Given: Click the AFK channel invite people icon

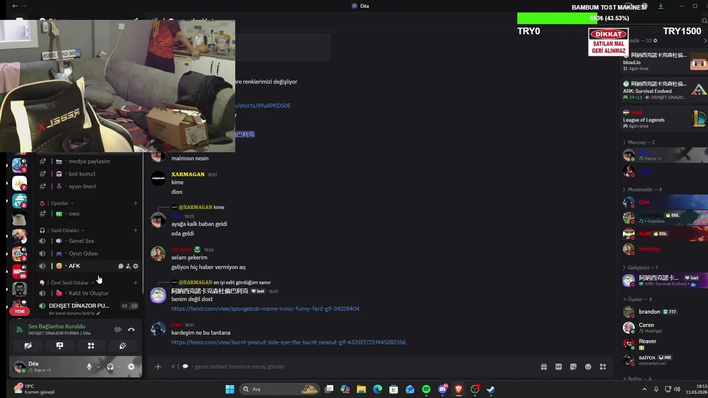Looking at the screenshot, I should [128, 266].
